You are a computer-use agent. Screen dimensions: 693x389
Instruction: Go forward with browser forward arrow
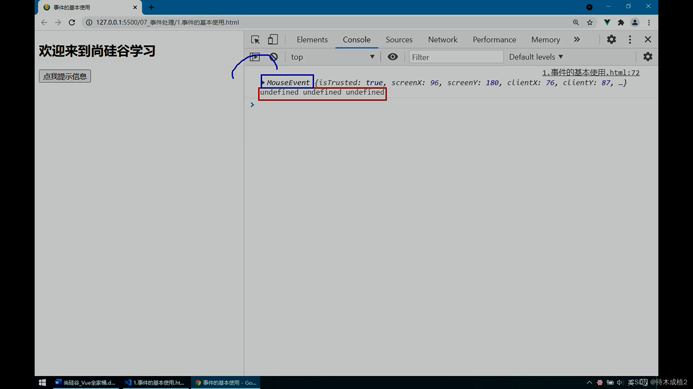click(x=58, y=22)
